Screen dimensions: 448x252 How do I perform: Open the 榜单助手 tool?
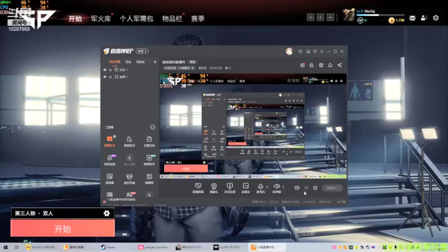149,160
